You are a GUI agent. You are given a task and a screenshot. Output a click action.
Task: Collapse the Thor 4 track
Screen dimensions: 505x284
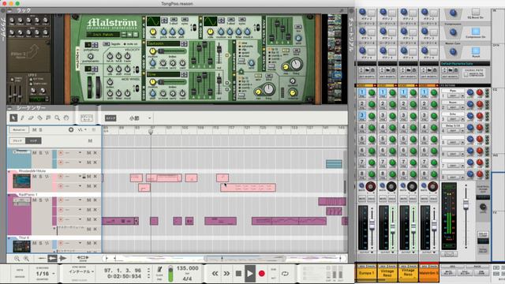[x=9, y=238]
